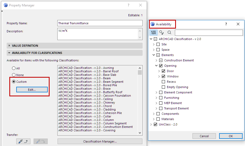Uncheck the UniClass - 2.0 checkbox
This screenshot has height=146, width=245.
pyautogui.click(x=155, y=124)
